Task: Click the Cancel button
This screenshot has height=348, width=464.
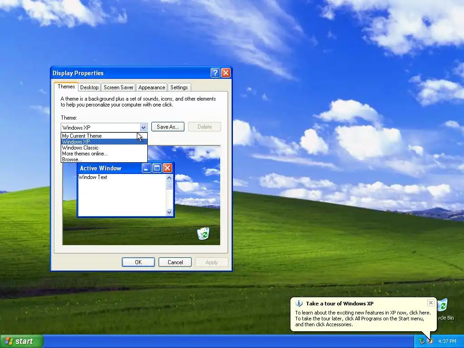Action: (175, 262)
